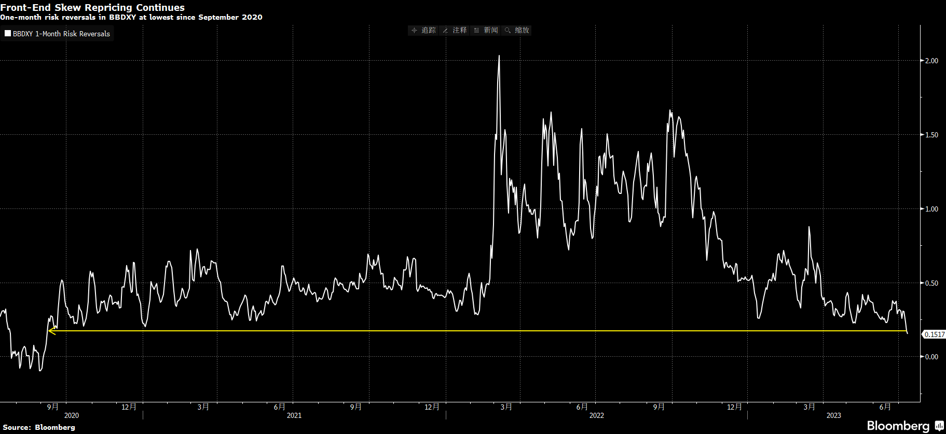Image resolution: width=946 pixels, height=434 pixels.
Task: Click the 0.50 y-axis label
Action: click(x=932, y=283)
